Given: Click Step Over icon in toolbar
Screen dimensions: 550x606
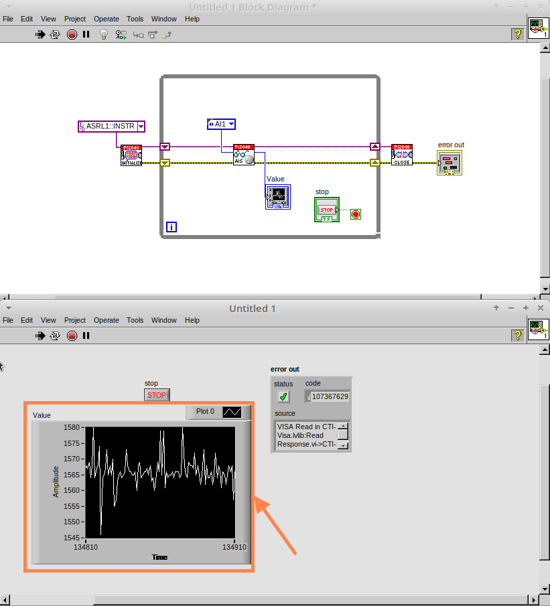Looking at the screenshot, I should 153,35.
